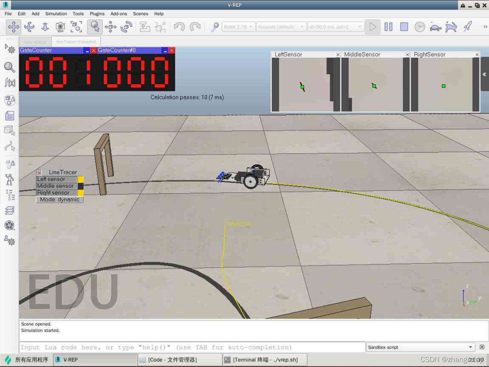The width and height of the screenshot is (489, 367).
Task: Open the scripts page icon
Action: click(x=10, y=116)
